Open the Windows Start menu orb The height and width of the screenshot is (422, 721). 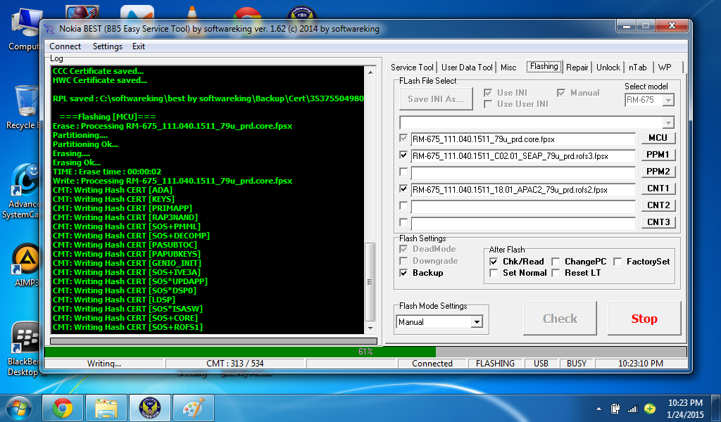coord(17,408)
